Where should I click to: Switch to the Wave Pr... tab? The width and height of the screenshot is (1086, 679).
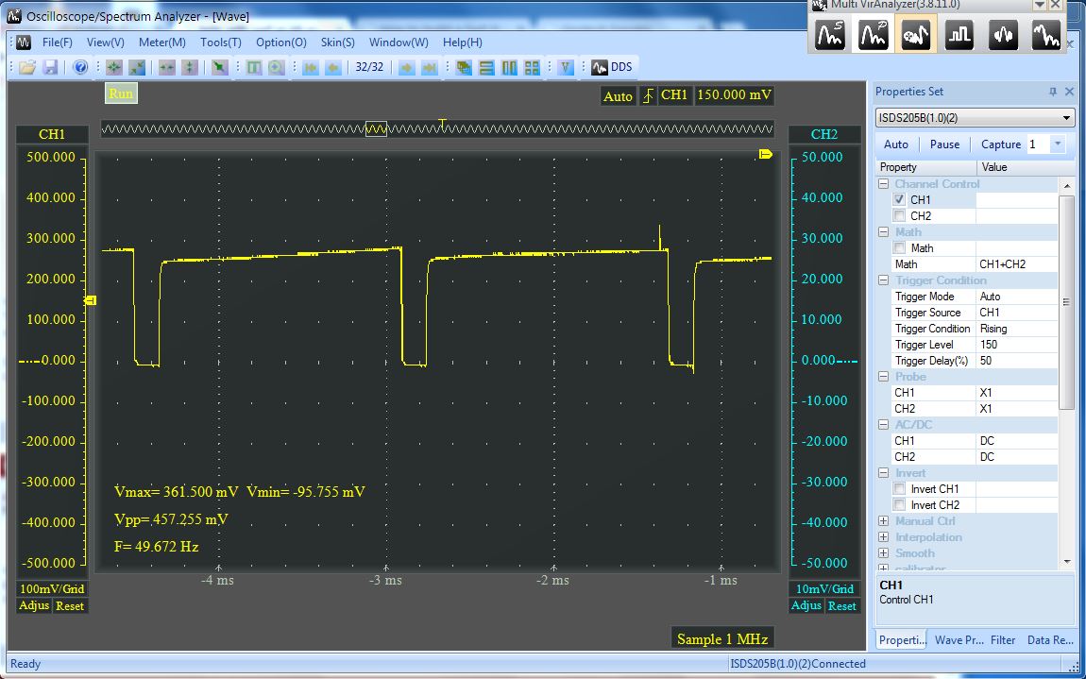[959, 640]
